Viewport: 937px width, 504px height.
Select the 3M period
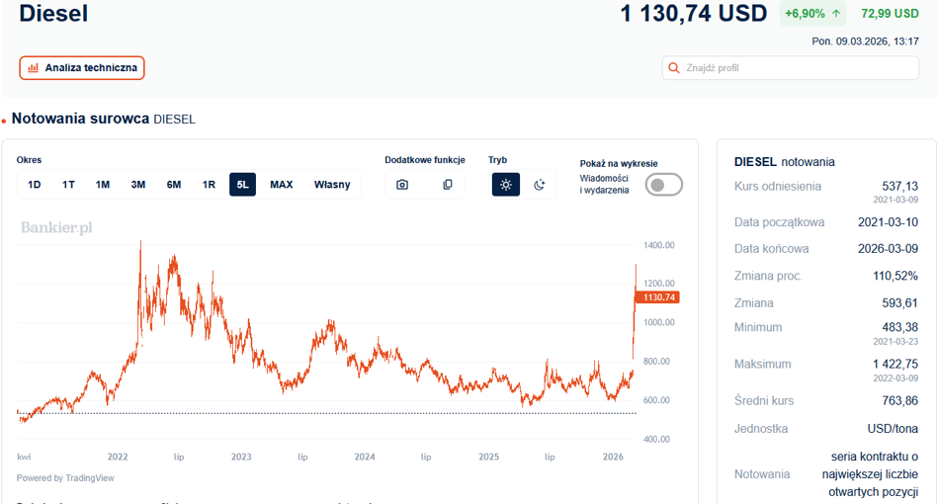138,185
